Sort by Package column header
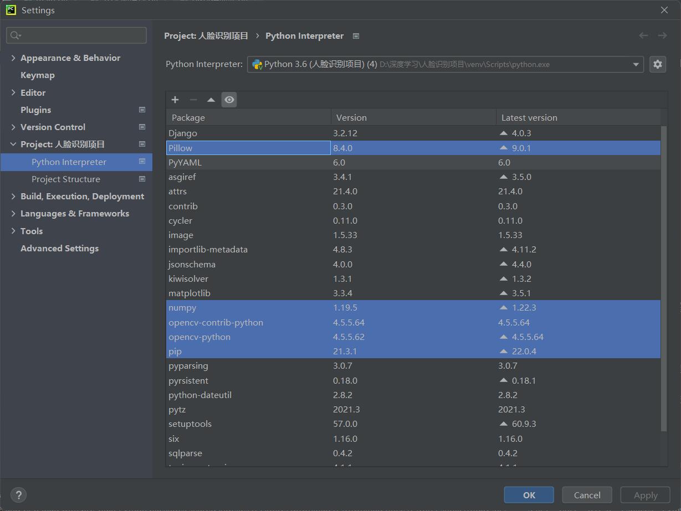 (x=249, y=117)
